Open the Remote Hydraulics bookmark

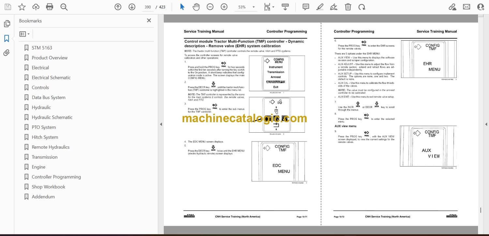click(51, 147)
